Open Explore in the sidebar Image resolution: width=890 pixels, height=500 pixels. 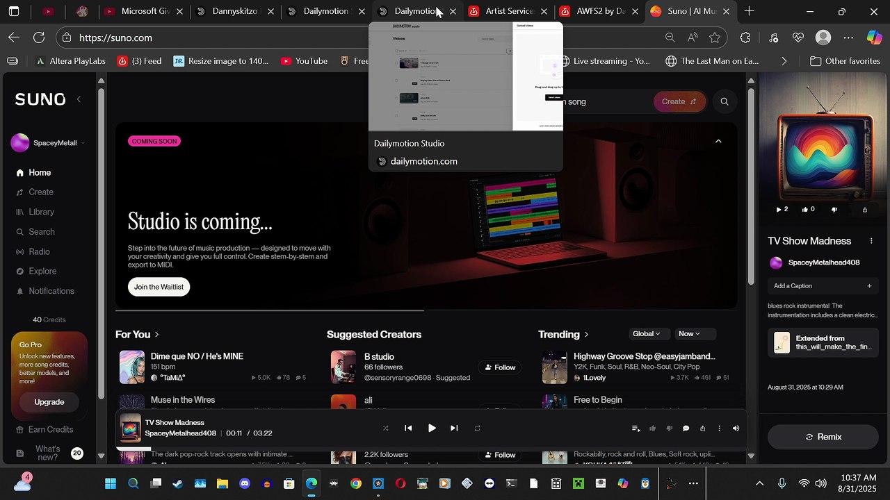click(x=36, y=271)
